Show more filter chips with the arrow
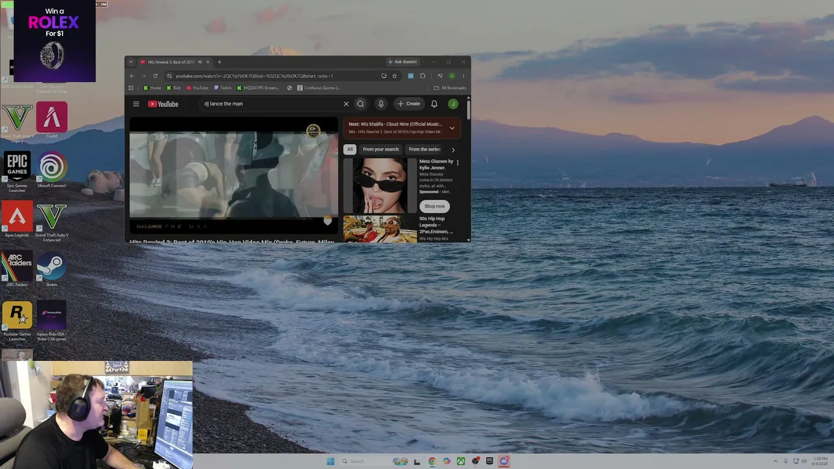Screen dimensions: 834x469 tap(453, 150)
